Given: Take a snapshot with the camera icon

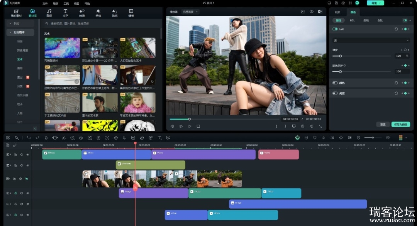Looking at the screenshot, I should [302, 126].
